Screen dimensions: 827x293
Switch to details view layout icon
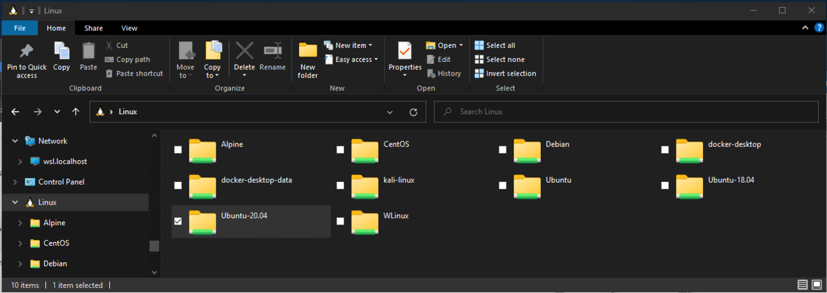[802, 285]
